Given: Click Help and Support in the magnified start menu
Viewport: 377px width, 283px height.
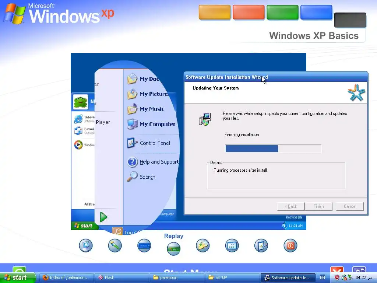Looking at the screenshot, I should pyautogui.click(x=153, y=162).
